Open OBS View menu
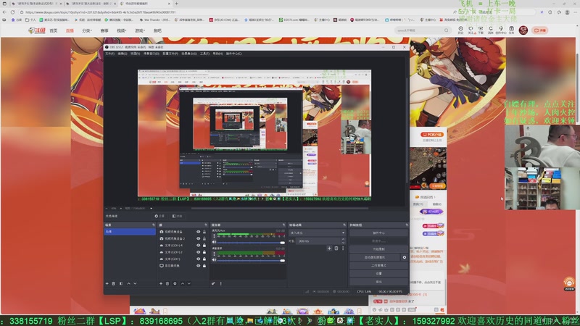 click(x=135, y=54)
